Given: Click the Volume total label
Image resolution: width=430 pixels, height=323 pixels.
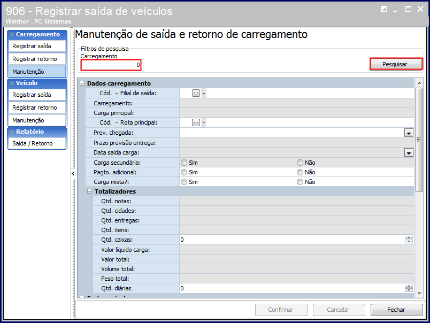Looking at the screenshot, I should (x=118, y=269).
